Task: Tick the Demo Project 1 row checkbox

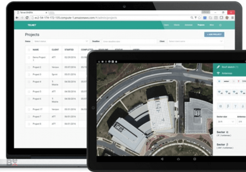Action: [x=29, y=58]
